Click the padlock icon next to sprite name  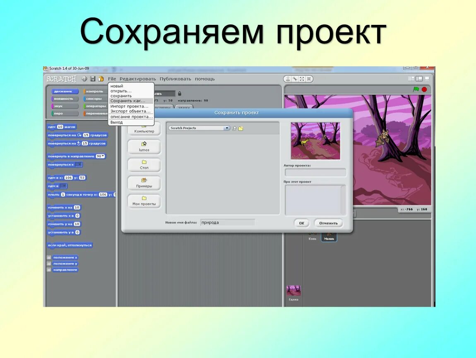point(179,94)
